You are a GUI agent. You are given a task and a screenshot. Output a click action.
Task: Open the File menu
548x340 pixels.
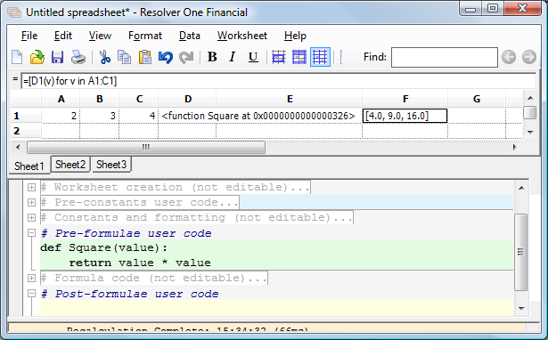(29, 36)
